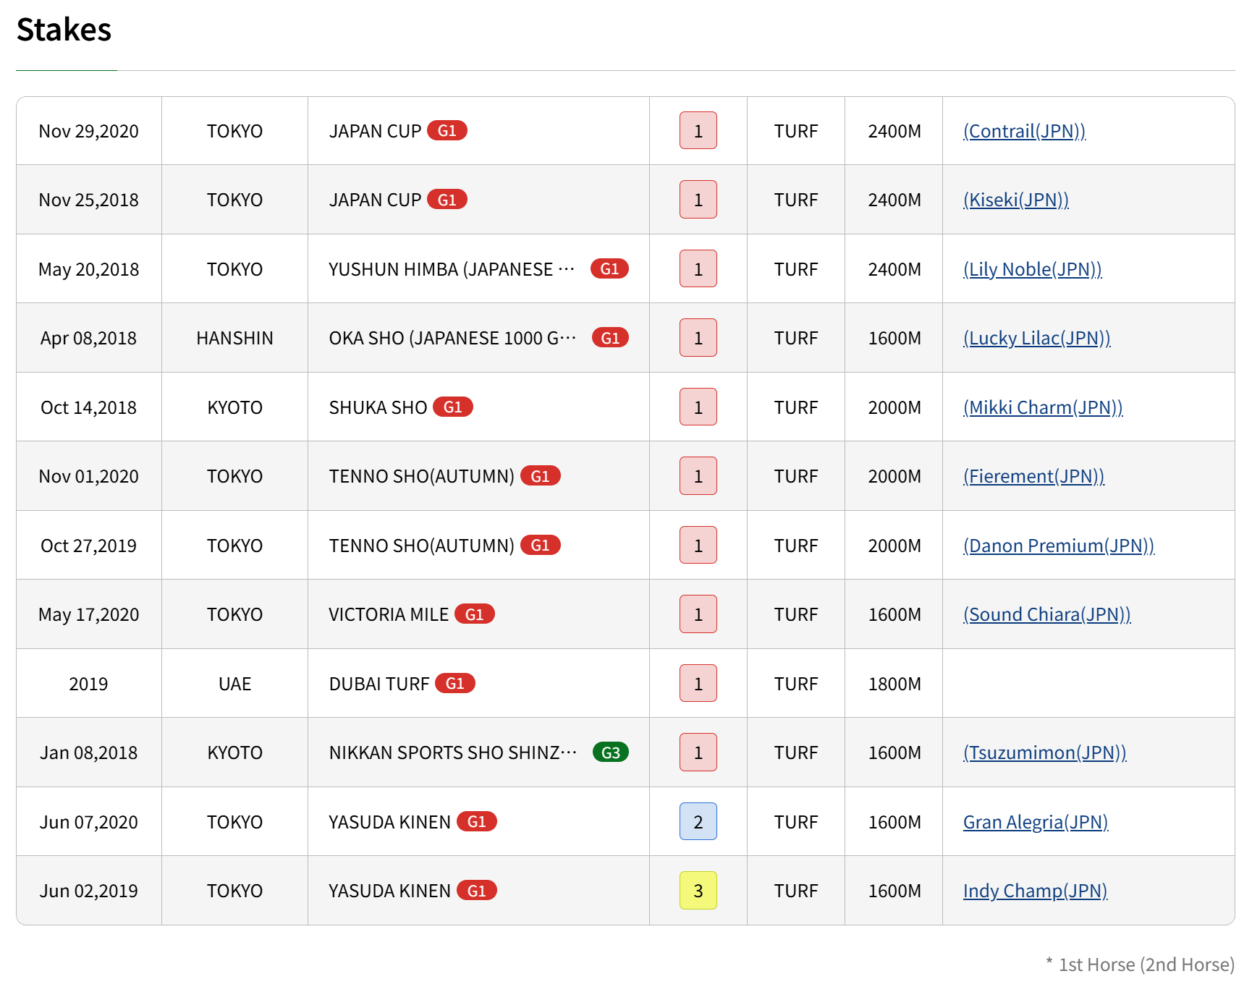The height and width of the screenshot is (992, 1252).
Task: Open the Lily Noble(JPN) link
Action: pos(1032,269)
